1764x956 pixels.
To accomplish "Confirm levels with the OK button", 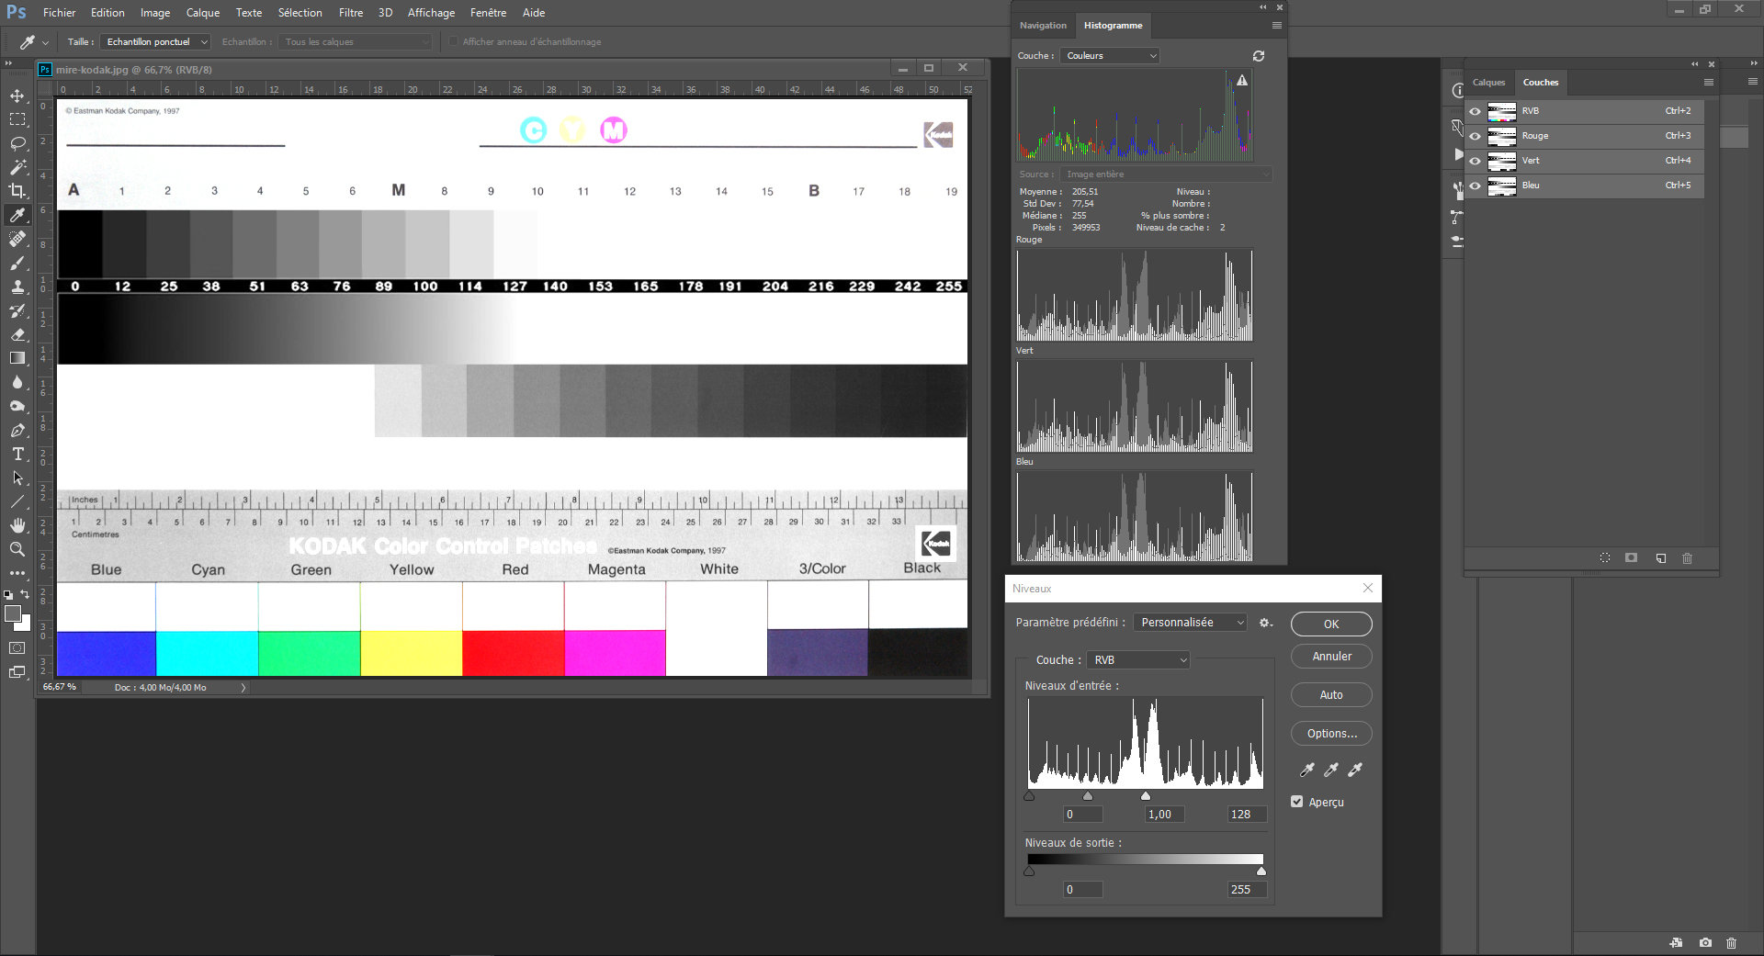I will pyautogui.click(x=1331, y=624).
